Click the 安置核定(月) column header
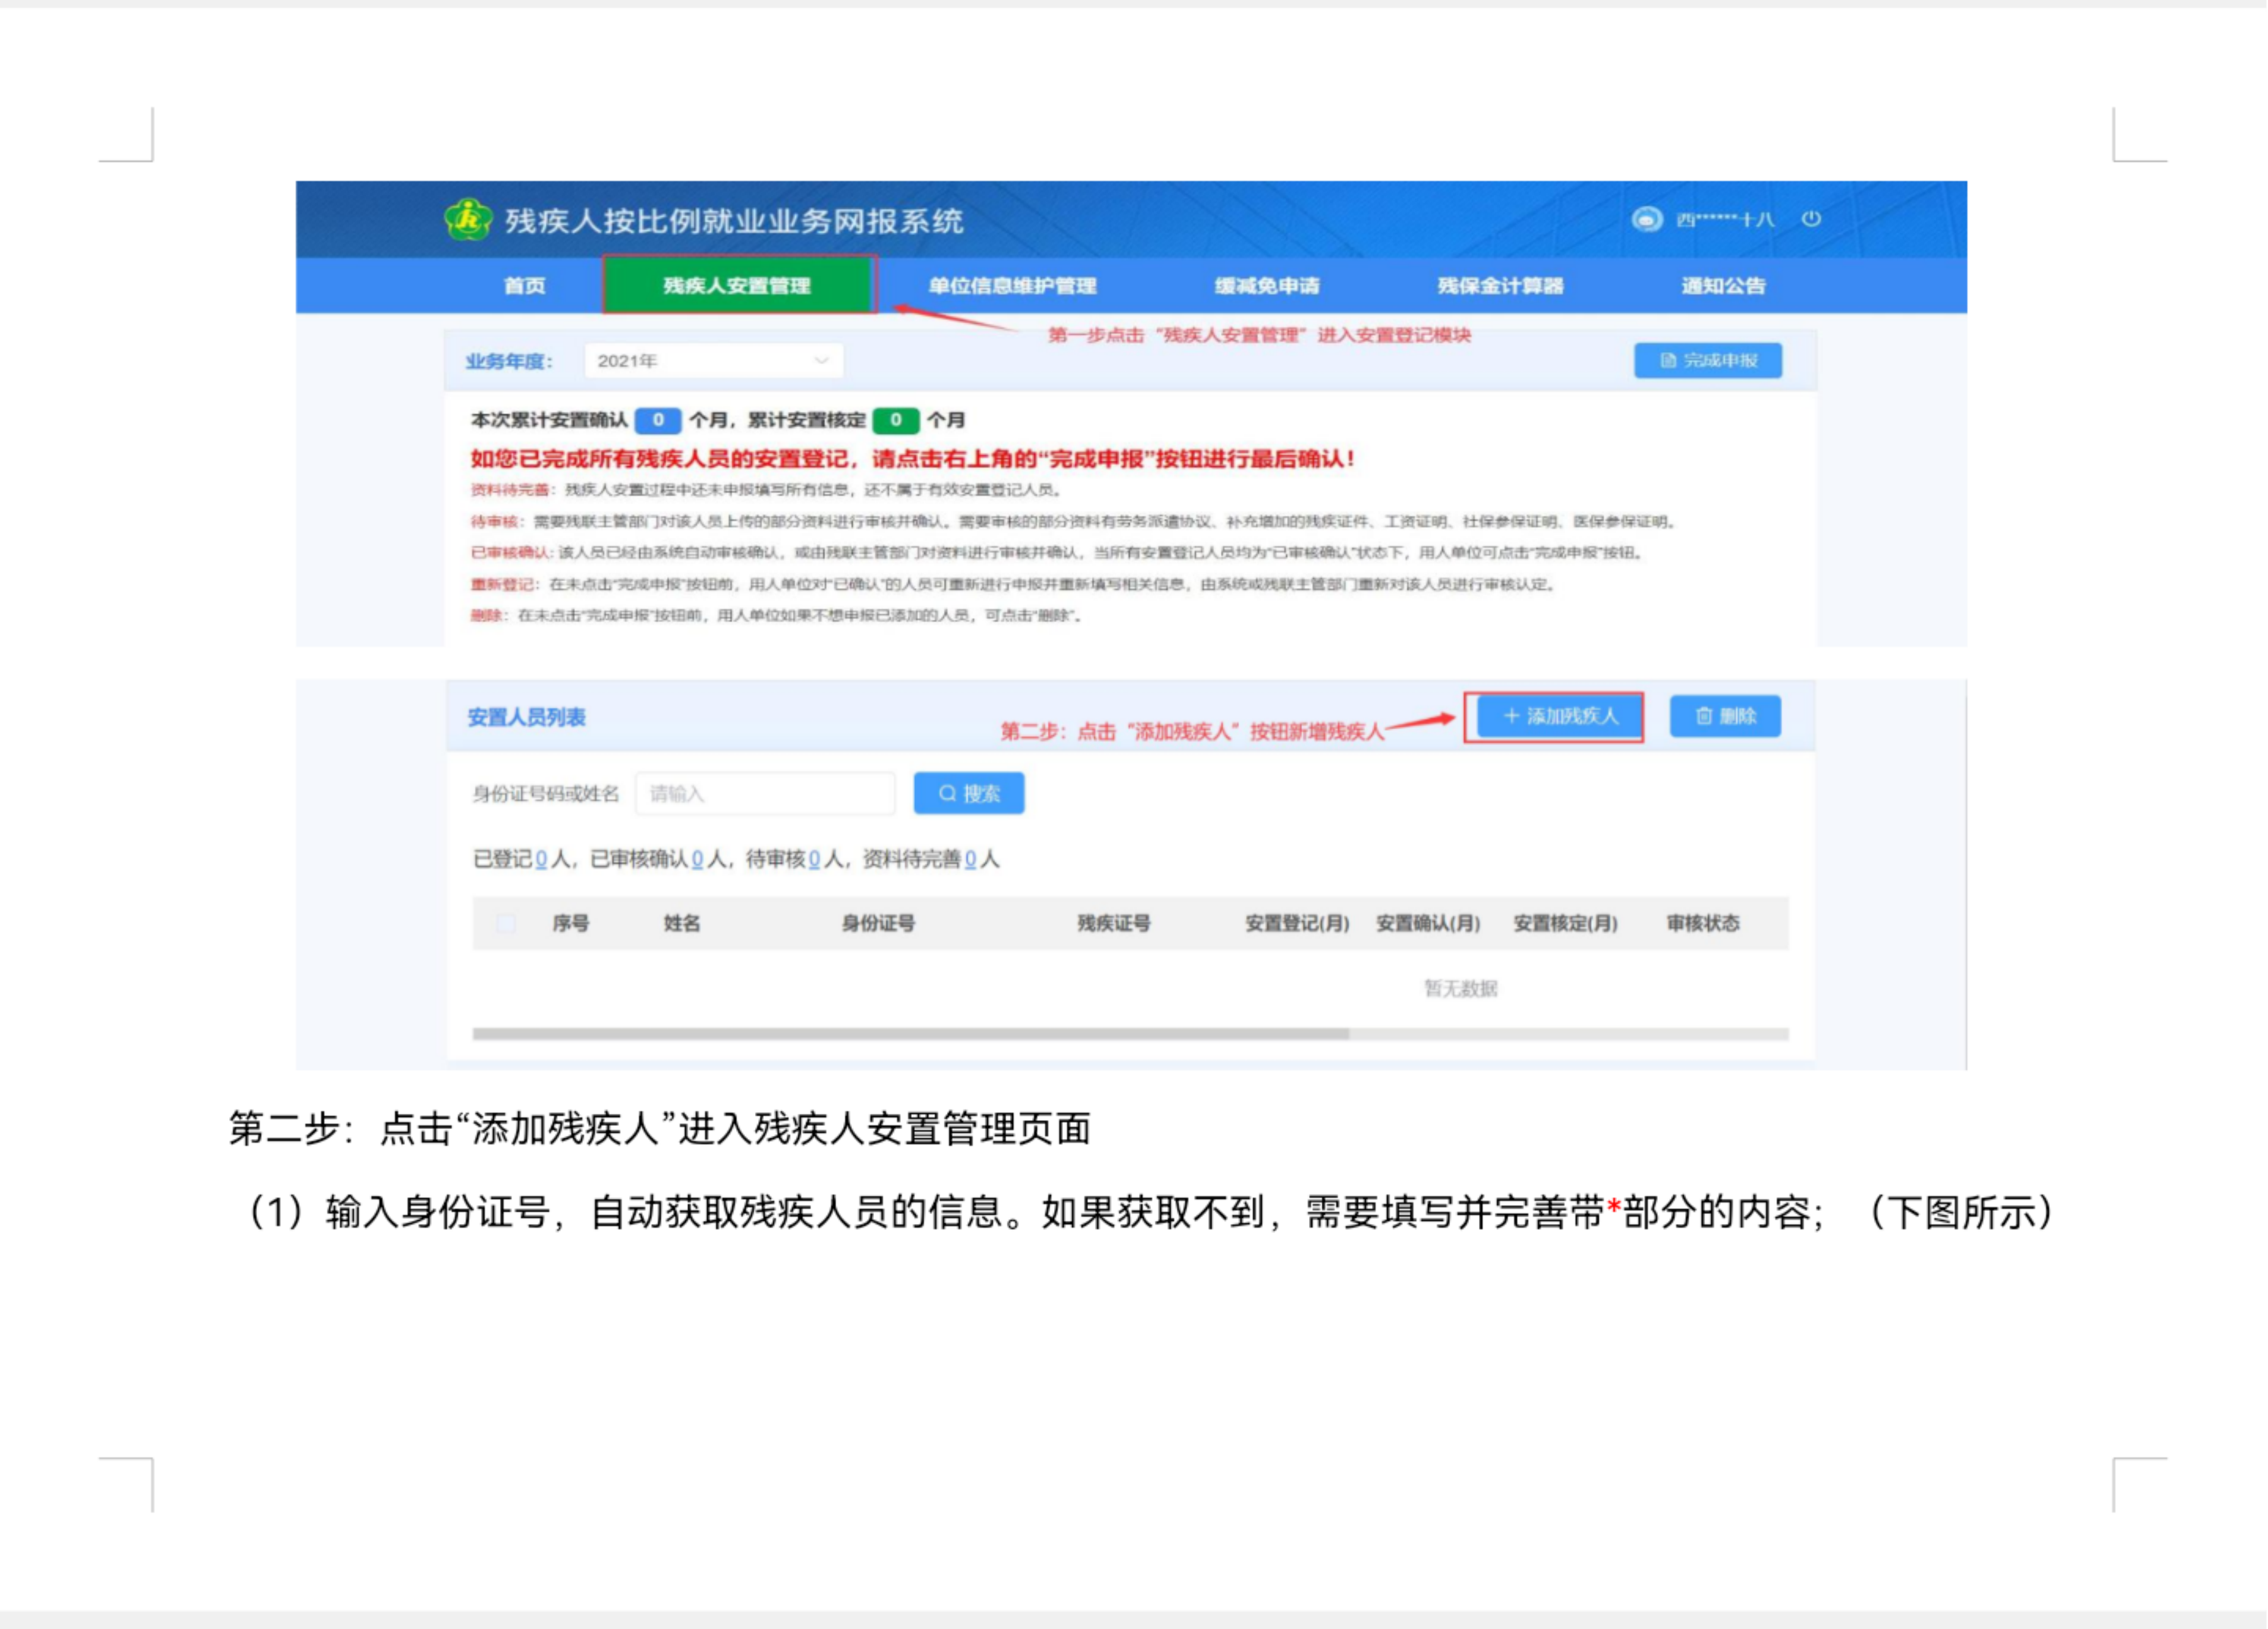Viewport: 2268px width, 1629px height. coord(1565,923)
